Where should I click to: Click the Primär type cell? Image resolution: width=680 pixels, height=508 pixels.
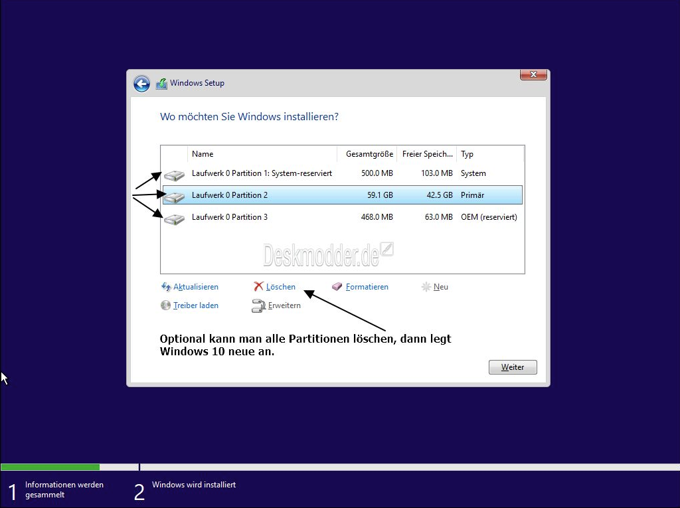point(472,195)
